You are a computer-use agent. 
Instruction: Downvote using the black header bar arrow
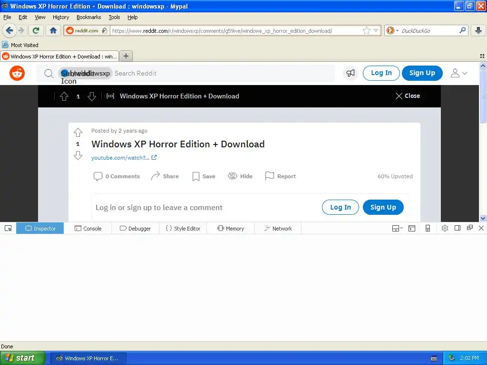pyautogui.click(x=92, y=96)
